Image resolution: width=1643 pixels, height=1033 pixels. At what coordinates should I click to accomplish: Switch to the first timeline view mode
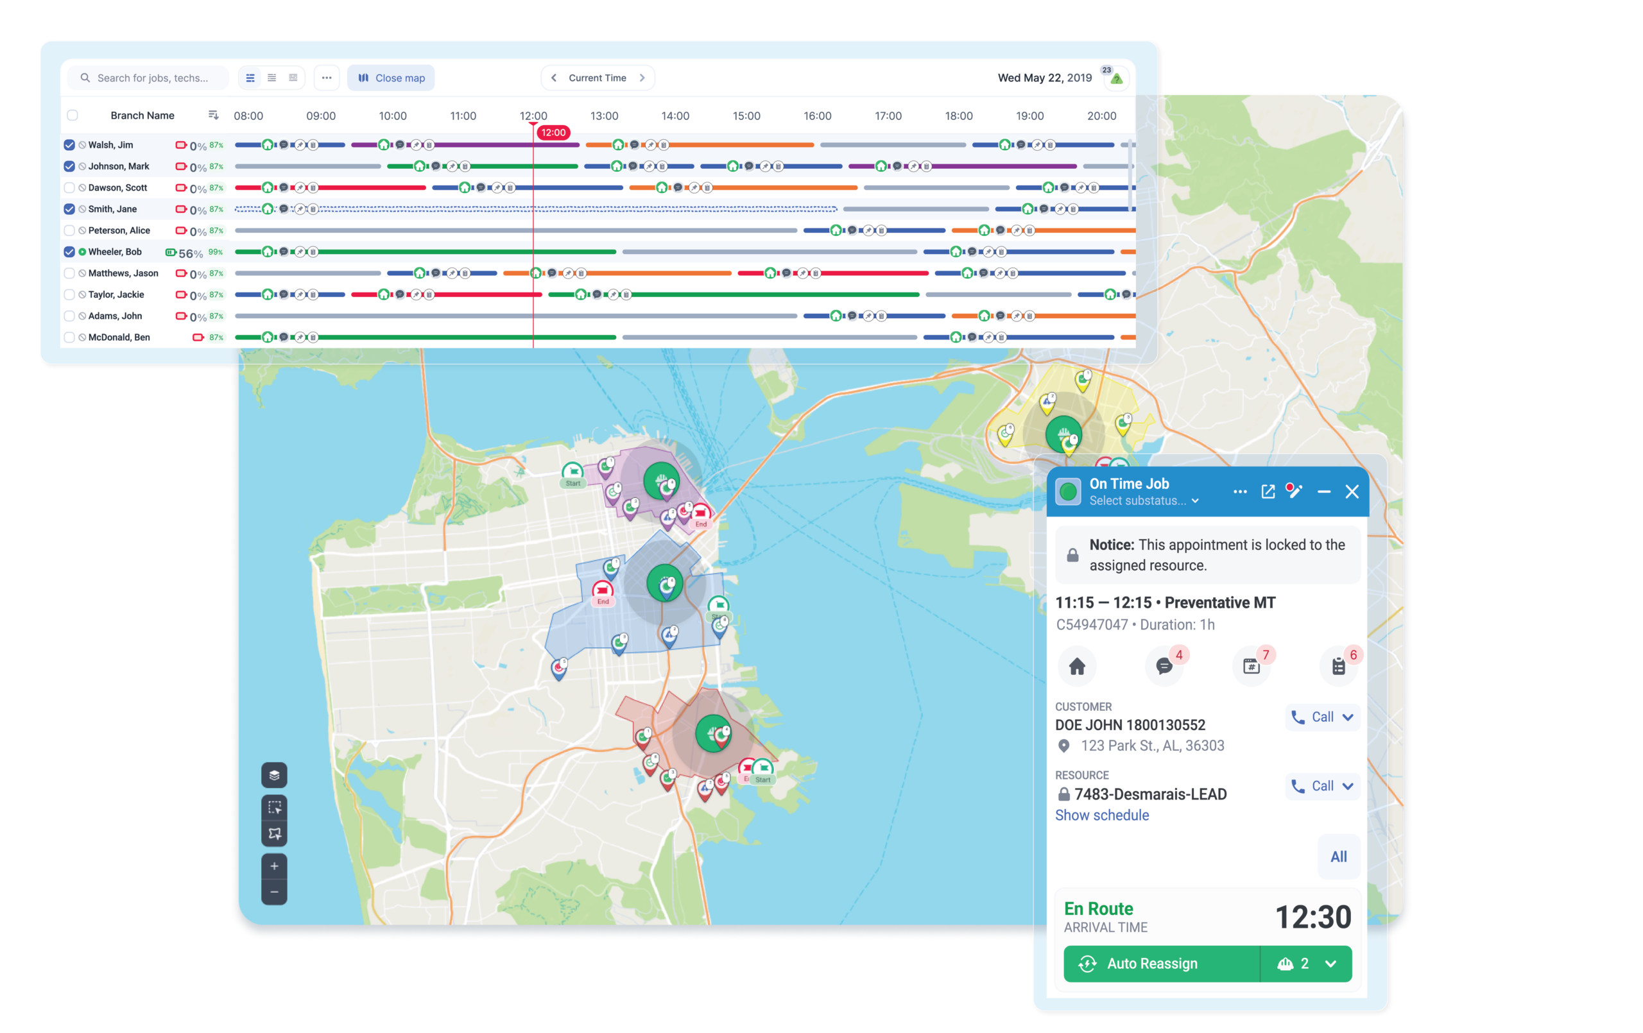250,78
